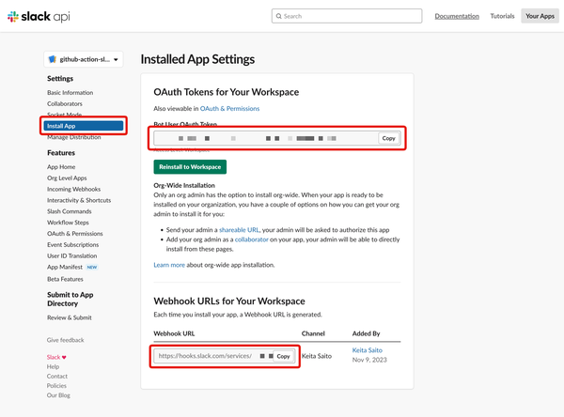Open Basic Information settings
This screenshot has height=417, width=564.
(70, 93)
